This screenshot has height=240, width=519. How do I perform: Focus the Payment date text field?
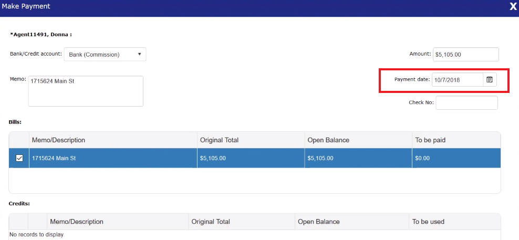(x=457, y=80)
